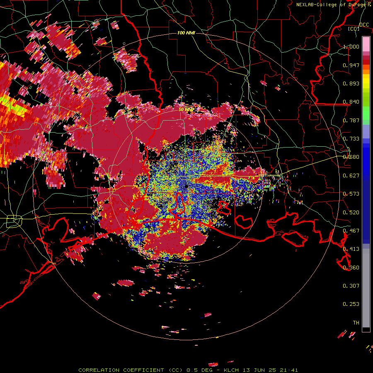Select the 1.000 scale value

coord(351,46)
